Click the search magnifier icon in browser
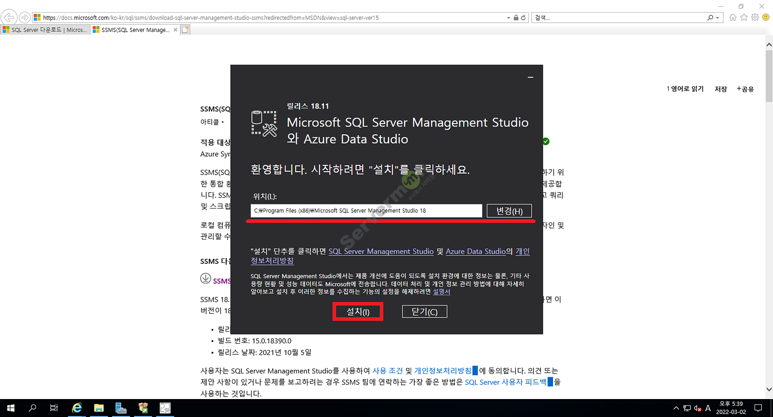This screenshot has width=773, height=417. [710, 17]
